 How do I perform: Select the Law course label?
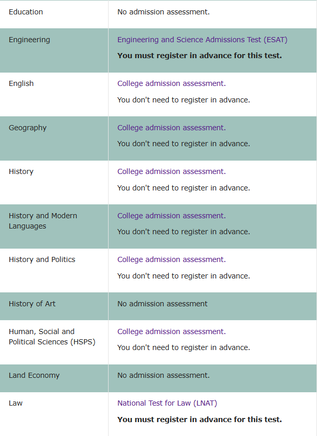[x=15, y=403]
